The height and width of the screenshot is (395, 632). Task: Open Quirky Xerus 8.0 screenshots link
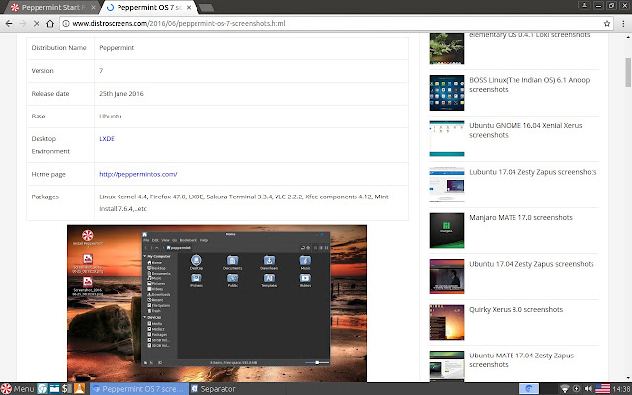tap(515, 309)
